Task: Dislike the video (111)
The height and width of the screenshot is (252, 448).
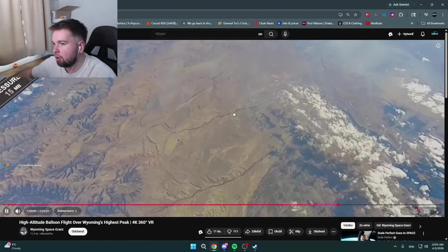Action: tap(232, 231)
